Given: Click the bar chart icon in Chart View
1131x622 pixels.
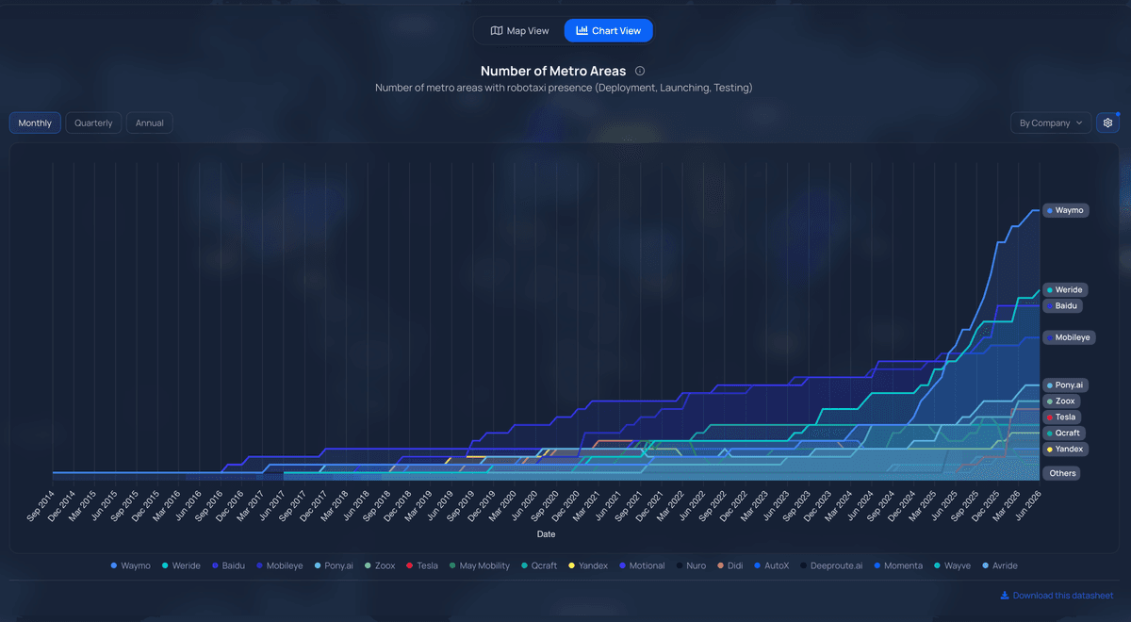Looking at the screenshot, I should (x=582, y=31).
